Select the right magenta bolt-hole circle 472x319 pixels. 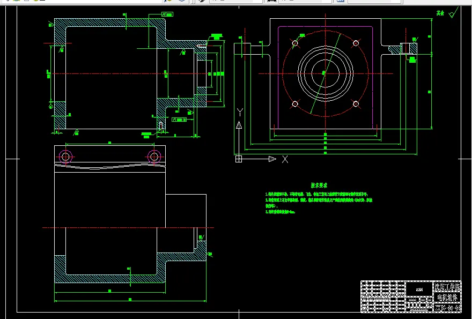[154, 157]
